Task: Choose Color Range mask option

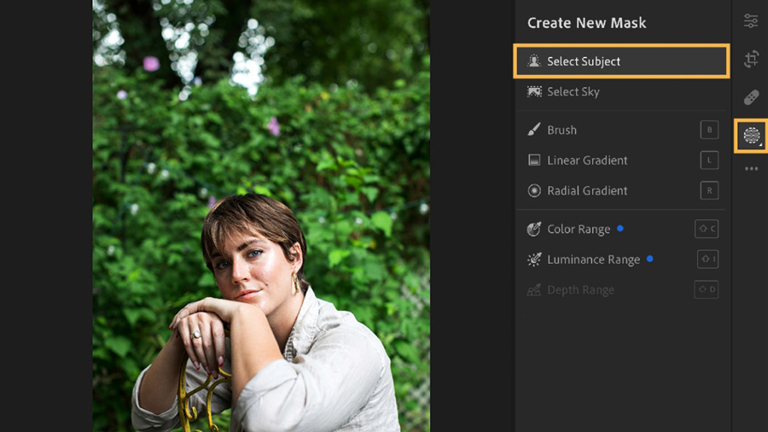Action: coord(579,229)
